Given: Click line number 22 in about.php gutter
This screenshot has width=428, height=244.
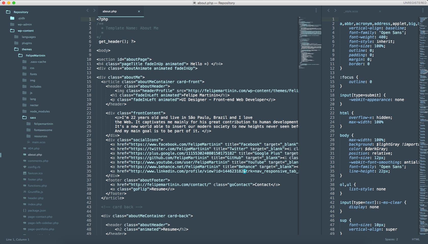Looking at the screenshot, I should pos(89,113).
